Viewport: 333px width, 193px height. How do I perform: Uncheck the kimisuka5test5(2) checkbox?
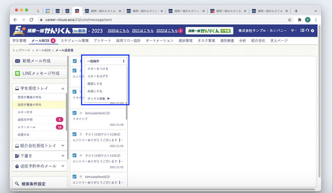[x=74, y=177]
